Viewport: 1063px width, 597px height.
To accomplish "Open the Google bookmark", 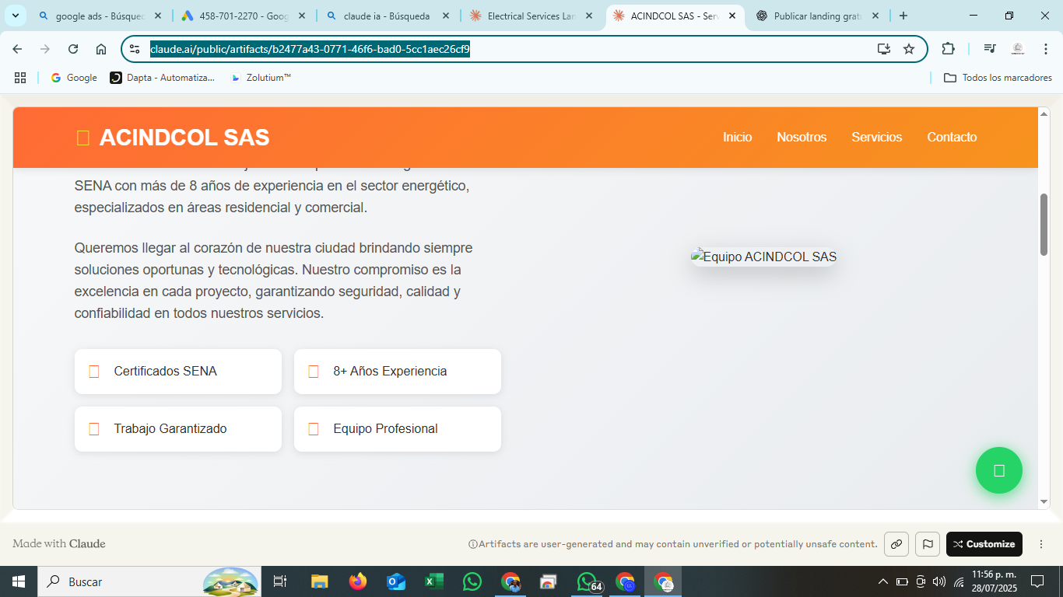I will coord(74,78).
